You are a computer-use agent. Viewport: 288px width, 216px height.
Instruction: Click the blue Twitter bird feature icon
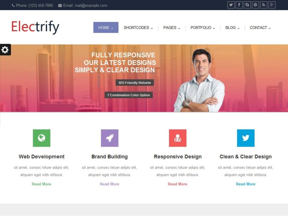246,138
